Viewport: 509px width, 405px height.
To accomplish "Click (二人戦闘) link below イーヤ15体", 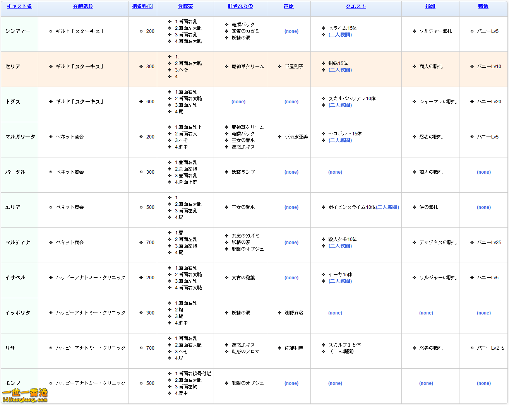I will point(341,281).
